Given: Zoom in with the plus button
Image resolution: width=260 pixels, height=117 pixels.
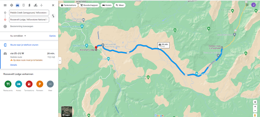Looking at the screenshot, I should [x=255, y=107].
